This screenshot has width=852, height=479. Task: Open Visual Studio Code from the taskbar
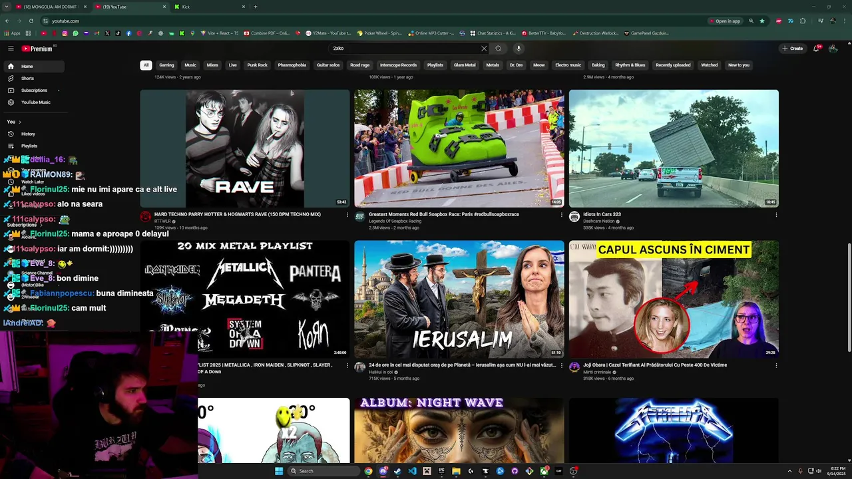point(412,471)
